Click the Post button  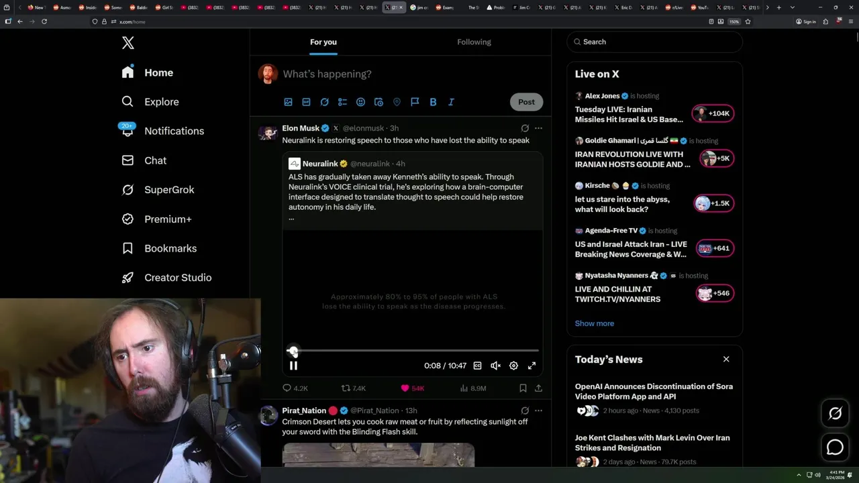[526, 102]
